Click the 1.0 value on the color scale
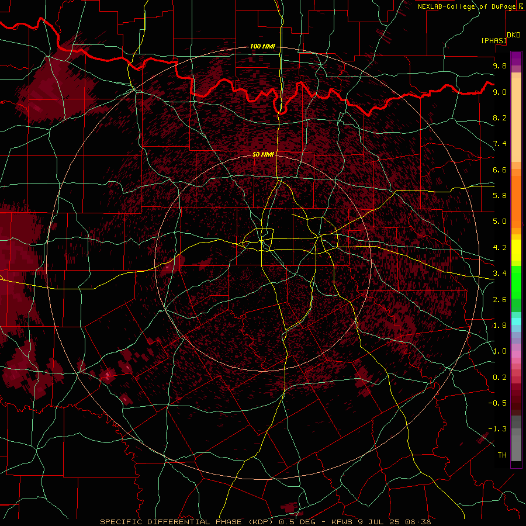The width and height of the screenshot is (526, 526). tap(500, 351)
